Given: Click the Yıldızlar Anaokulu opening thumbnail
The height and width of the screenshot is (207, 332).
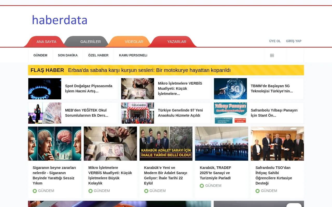Looking at the screenshot, I should point(137,113).
